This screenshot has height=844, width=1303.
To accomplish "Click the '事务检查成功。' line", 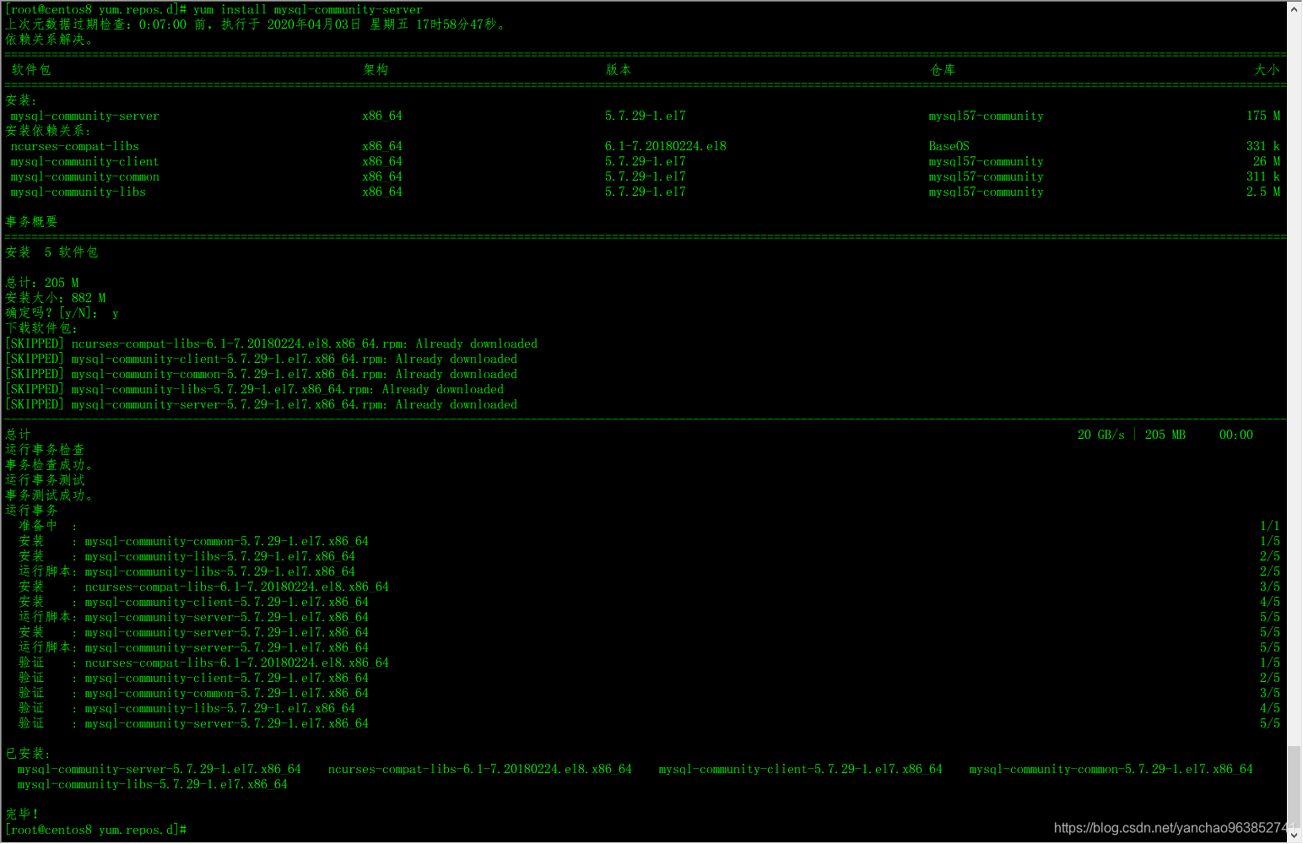I will tap(49, 465).
